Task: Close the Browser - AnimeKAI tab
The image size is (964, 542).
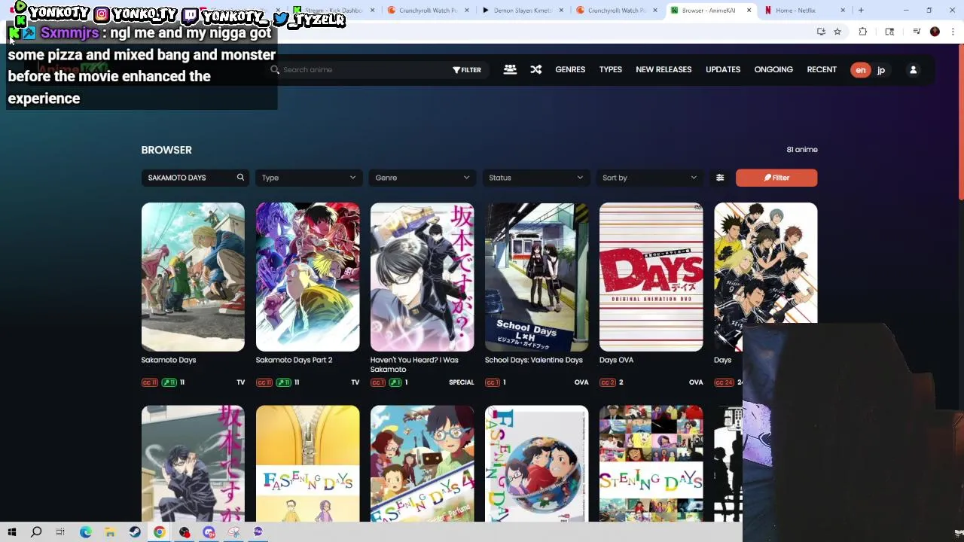Action: pos(749,11)
